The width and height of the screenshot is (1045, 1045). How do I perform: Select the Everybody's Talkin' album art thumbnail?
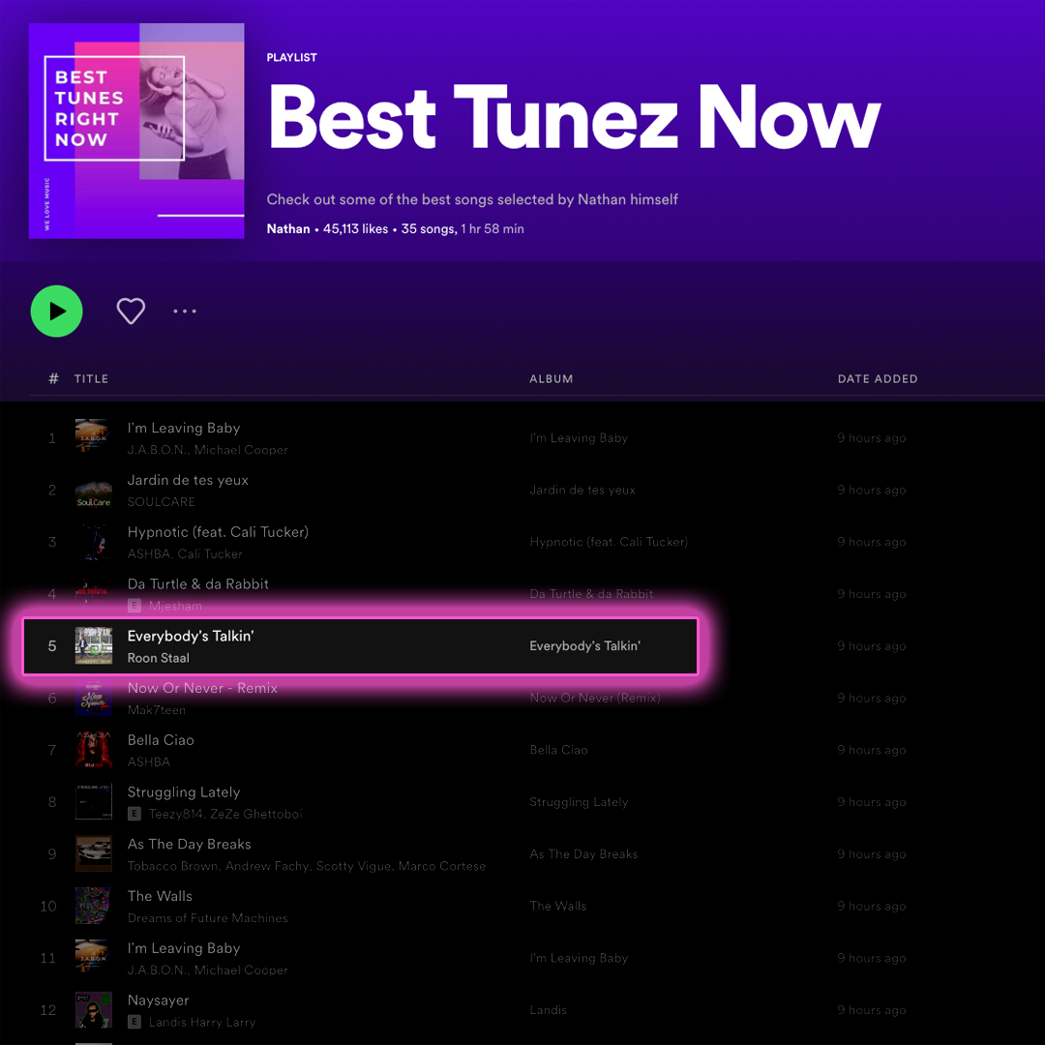(94, 645)
